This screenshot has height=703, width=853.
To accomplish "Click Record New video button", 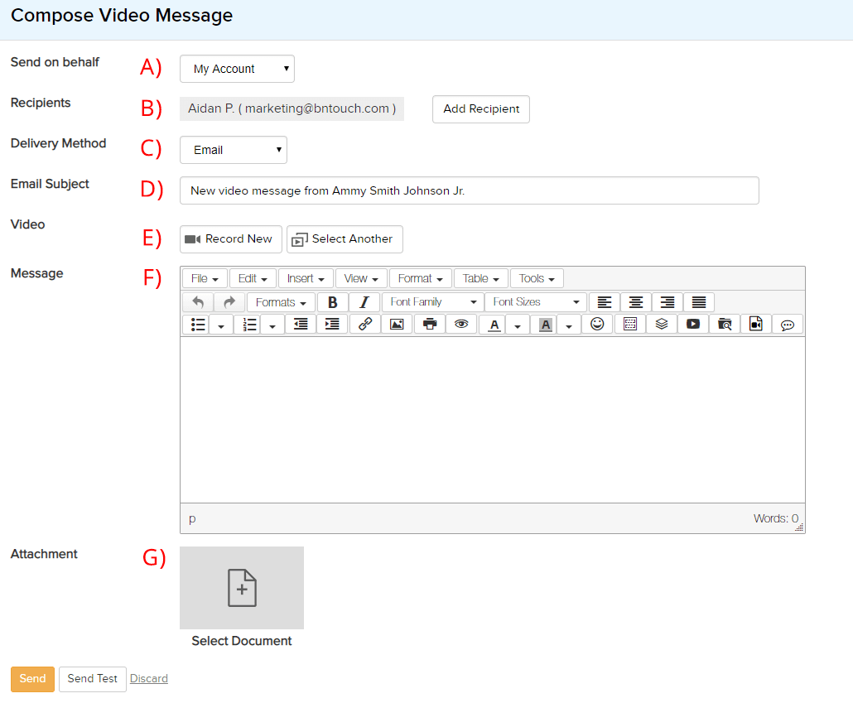I will coord(231,239).
